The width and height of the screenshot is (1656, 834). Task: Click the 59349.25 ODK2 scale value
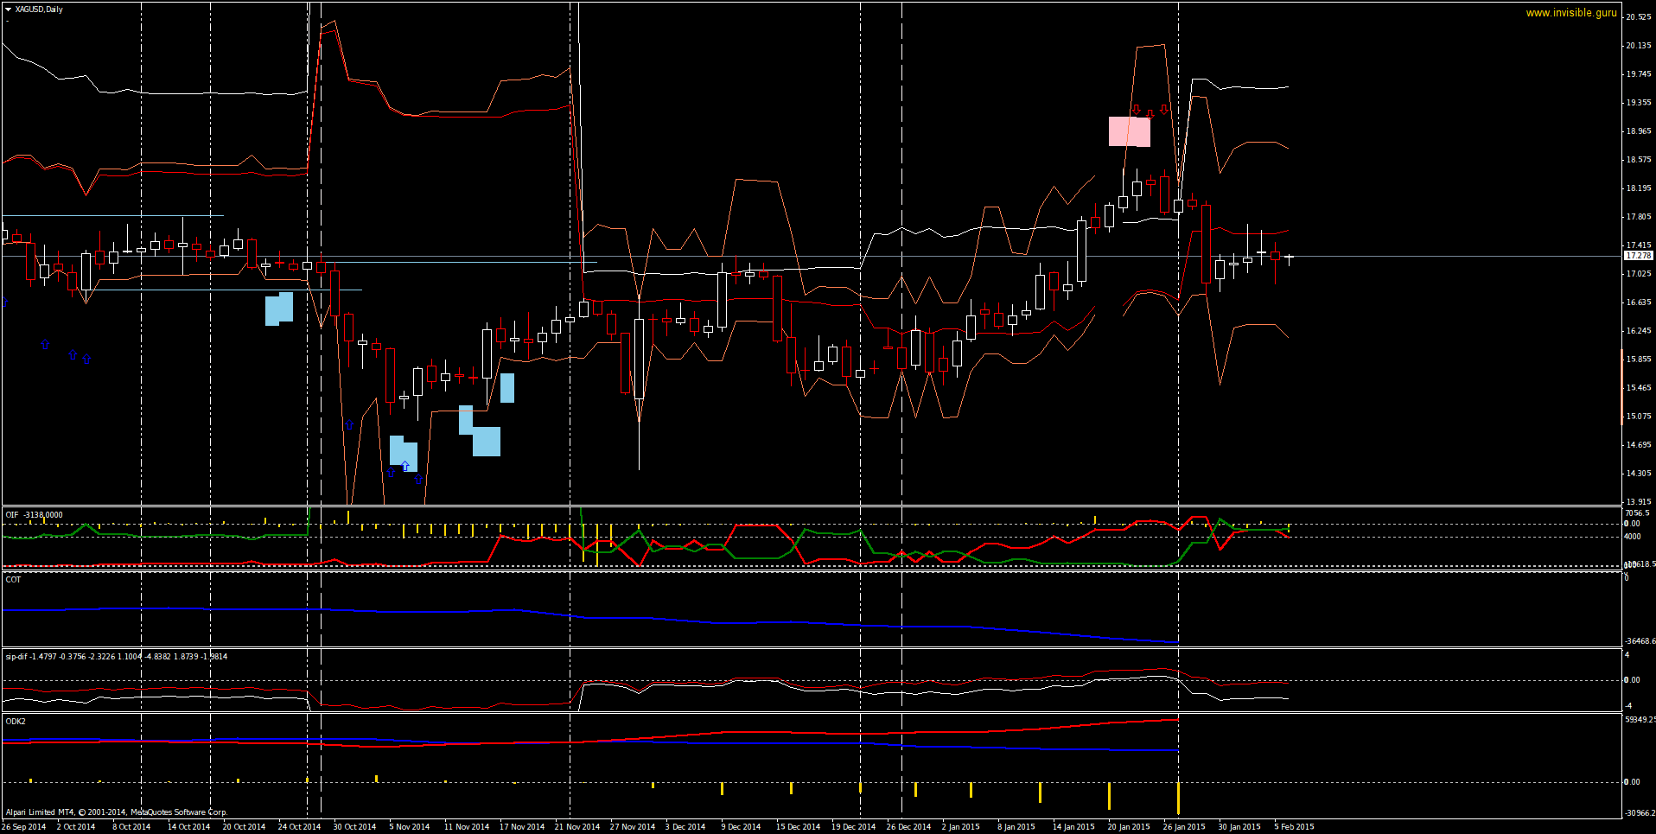1640,720
